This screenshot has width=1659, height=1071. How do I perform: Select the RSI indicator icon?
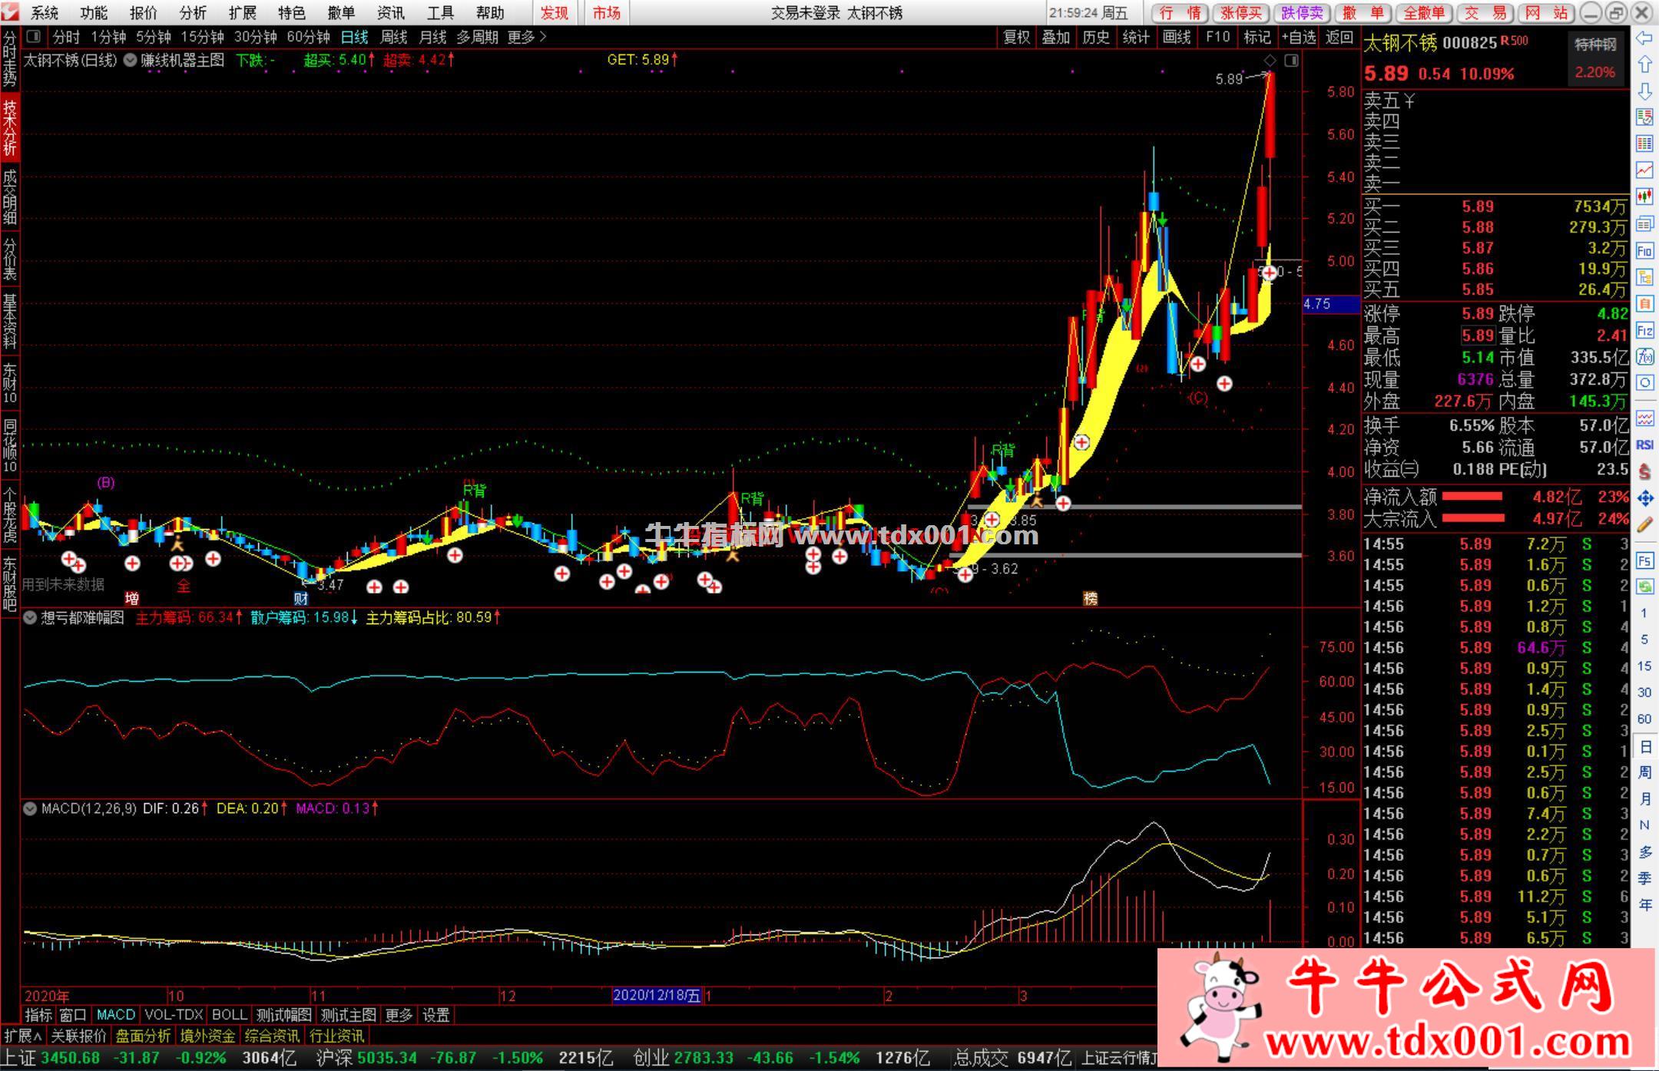[1644, 445]
